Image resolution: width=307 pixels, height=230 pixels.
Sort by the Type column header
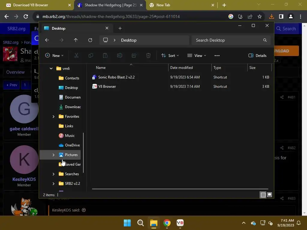click(229, 68)
